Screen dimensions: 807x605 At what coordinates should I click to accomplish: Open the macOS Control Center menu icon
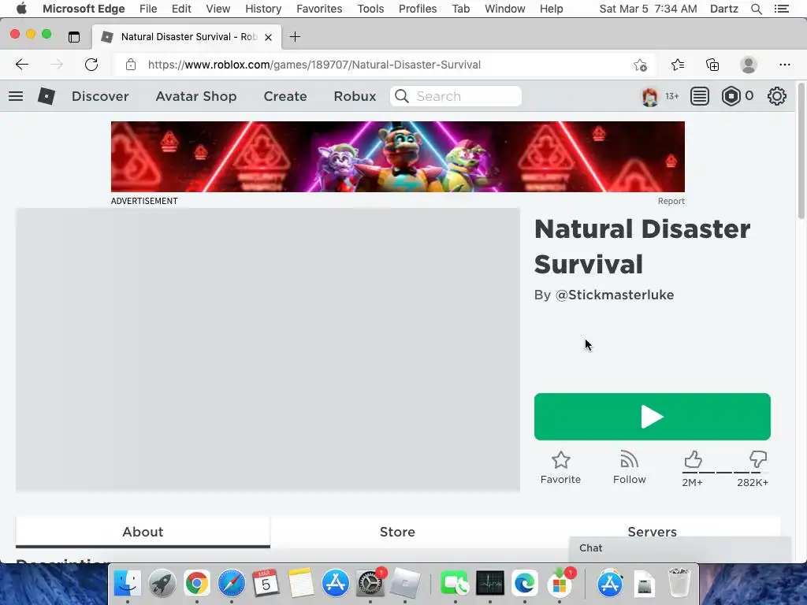coord(782,9)
